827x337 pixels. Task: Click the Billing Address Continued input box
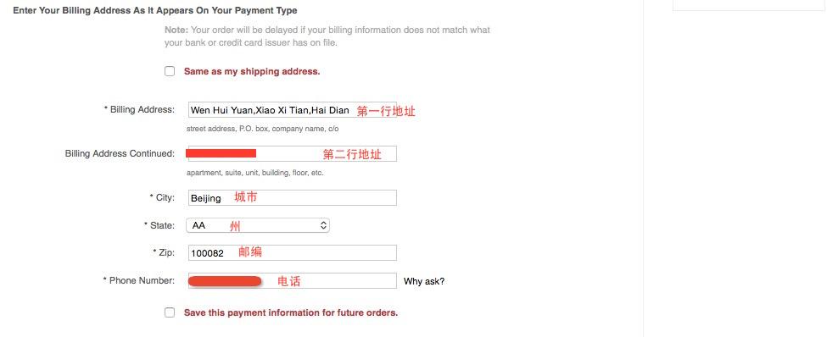tap(292, 154)
